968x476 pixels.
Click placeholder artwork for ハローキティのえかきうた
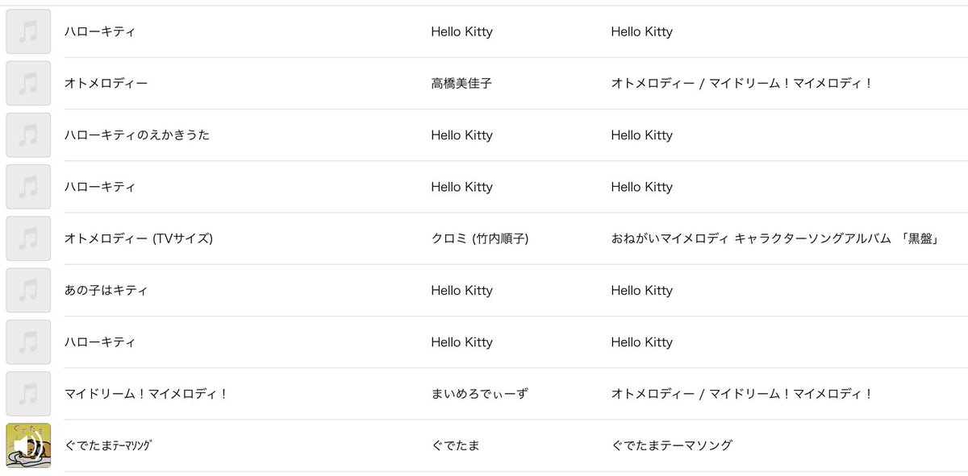point(28,135)
